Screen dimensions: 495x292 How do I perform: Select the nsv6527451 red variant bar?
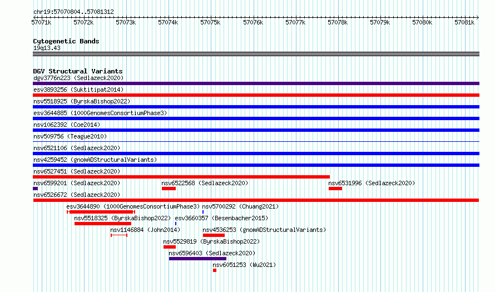point(181,177)
